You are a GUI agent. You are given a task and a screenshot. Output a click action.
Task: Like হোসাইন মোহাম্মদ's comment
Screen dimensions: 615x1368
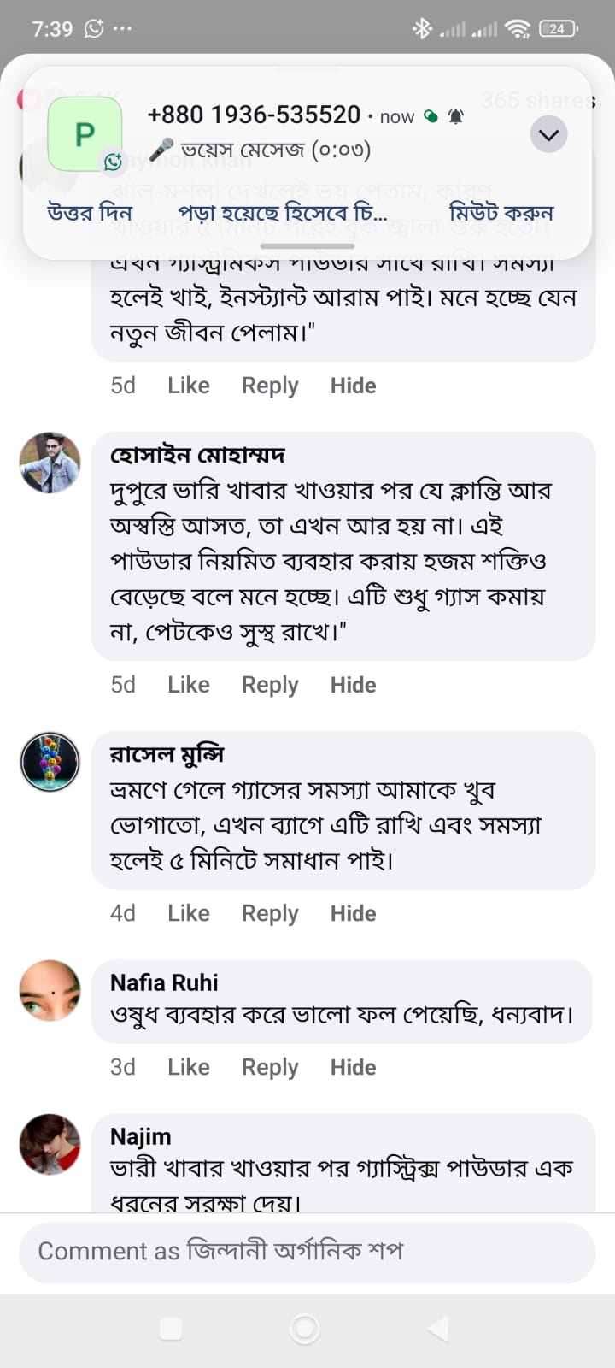(188, 685)
